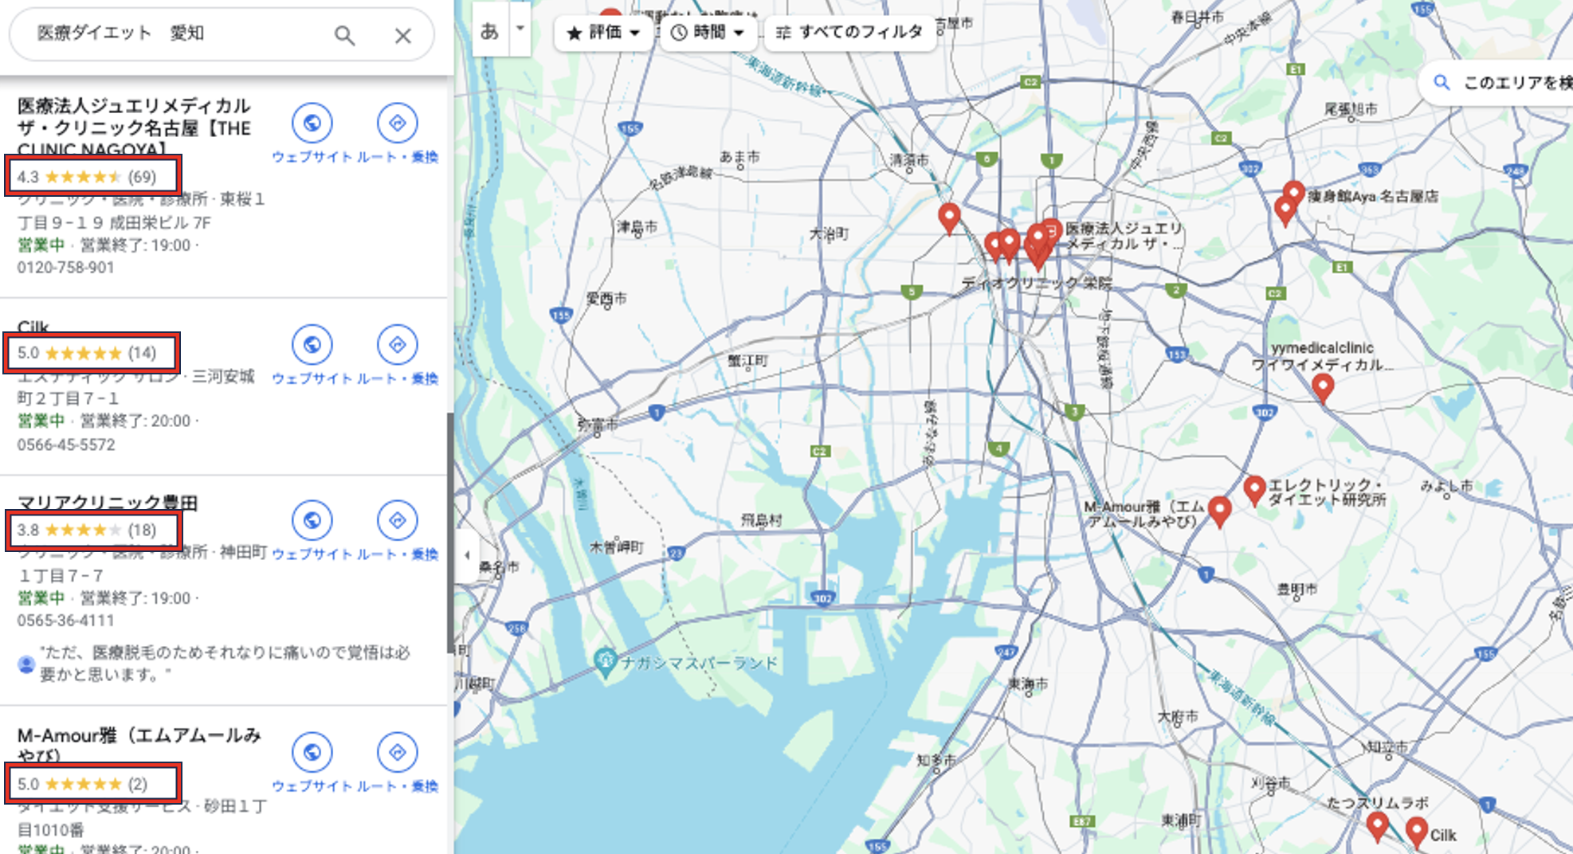The image size is (1573, 854).
Task: Select the yymedicalclinic map pin
Action: (x=1323, y=388)
